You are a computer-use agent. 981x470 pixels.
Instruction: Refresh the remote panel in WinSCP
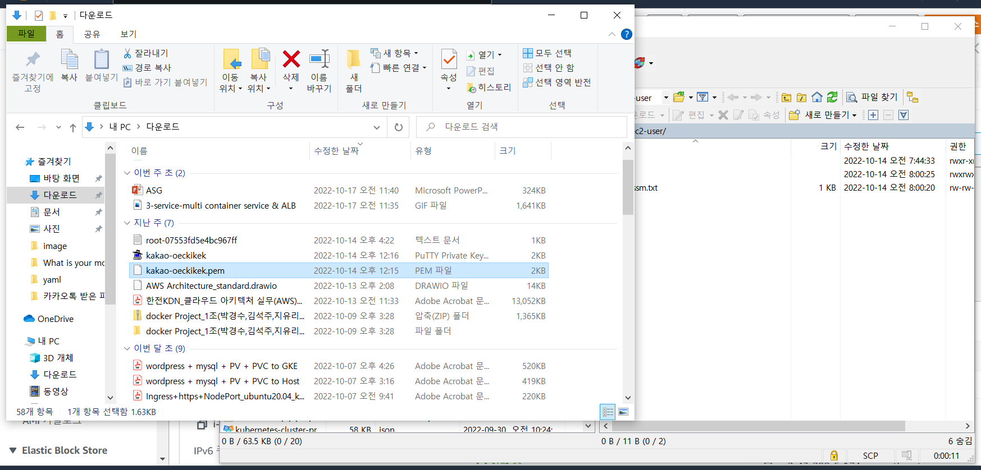[x=832, y=98]
